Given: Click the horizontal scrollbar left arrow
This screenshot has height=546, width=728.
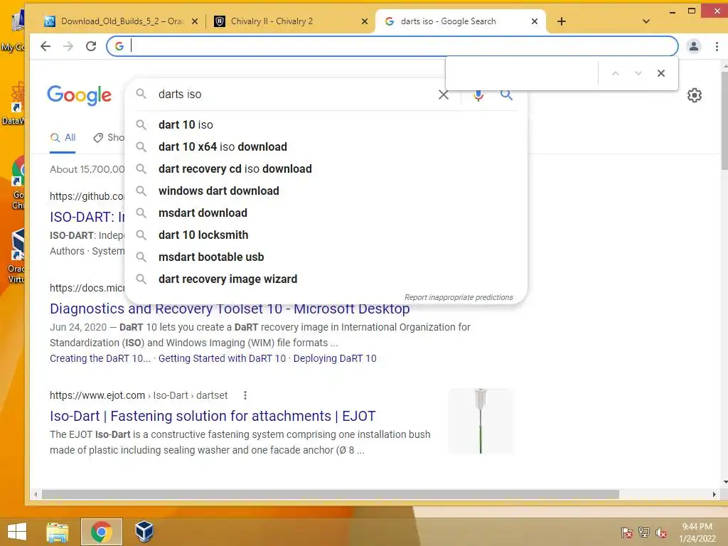Looking at the screenshot, I should pyautogui.click(x=36, y=495).
